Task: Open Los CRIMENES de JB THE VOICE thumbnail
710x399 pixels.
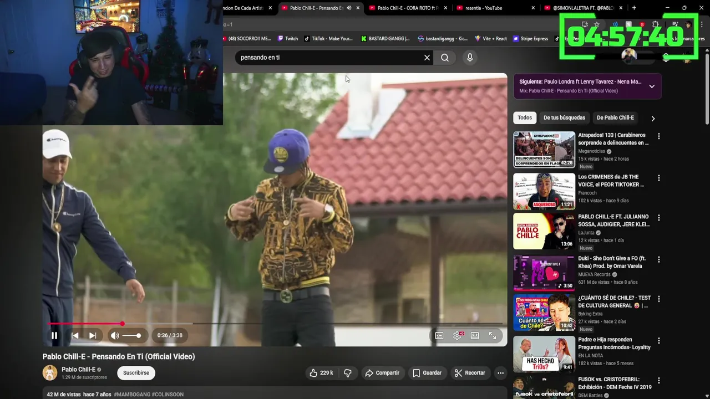Action: click(x=544, y=191)
